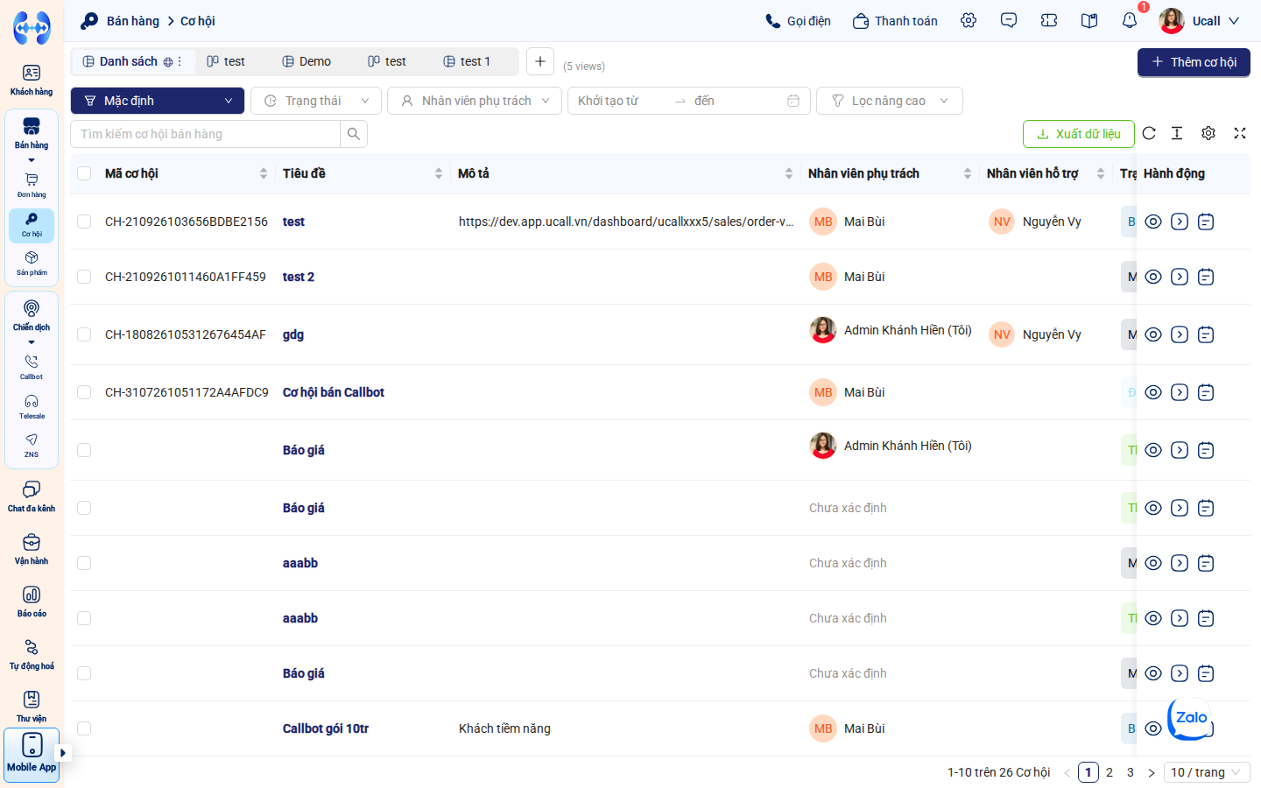Open the Callbot campaign sidebar icon
This screenshot has height=788, width=1261.
click(x=32, y=367)
